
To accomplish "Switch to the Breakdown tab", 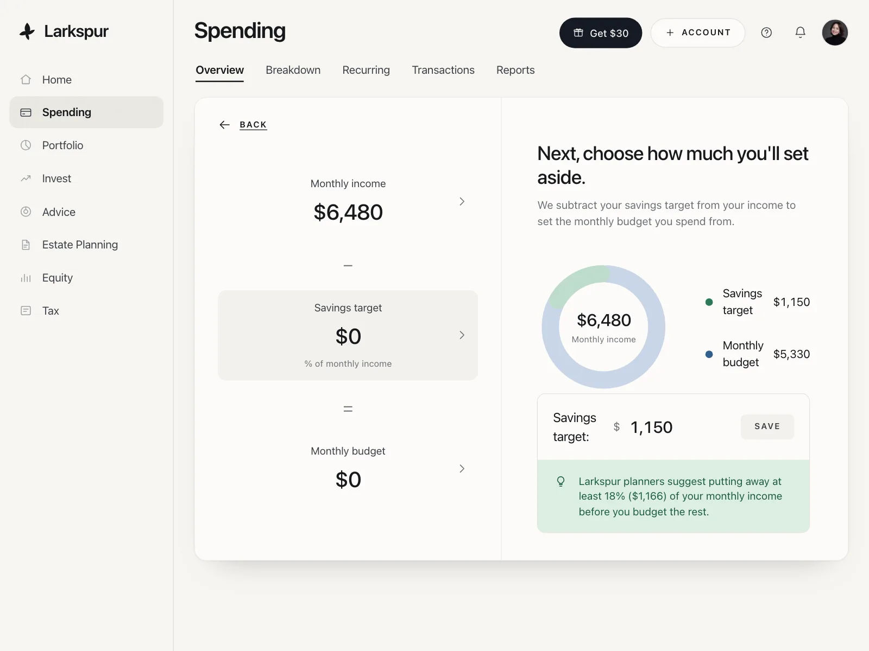I will point(293,70).
